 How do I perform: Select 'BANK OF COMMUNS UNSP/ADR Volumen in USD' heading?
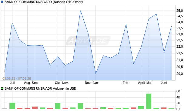pyautogui.click(x=40, y=88)
